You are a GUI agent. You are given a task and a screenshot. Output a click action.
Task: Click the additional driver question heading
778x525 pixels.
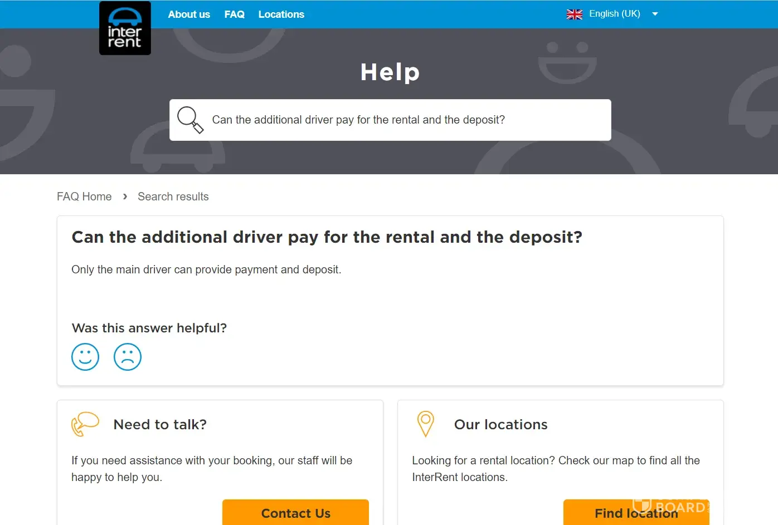[327, 237]
